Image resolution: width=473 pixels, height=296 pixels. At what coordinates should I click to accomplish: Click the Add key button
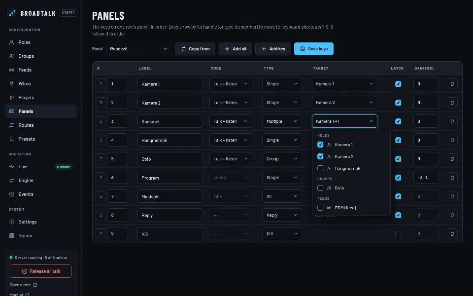click(273, 49)
